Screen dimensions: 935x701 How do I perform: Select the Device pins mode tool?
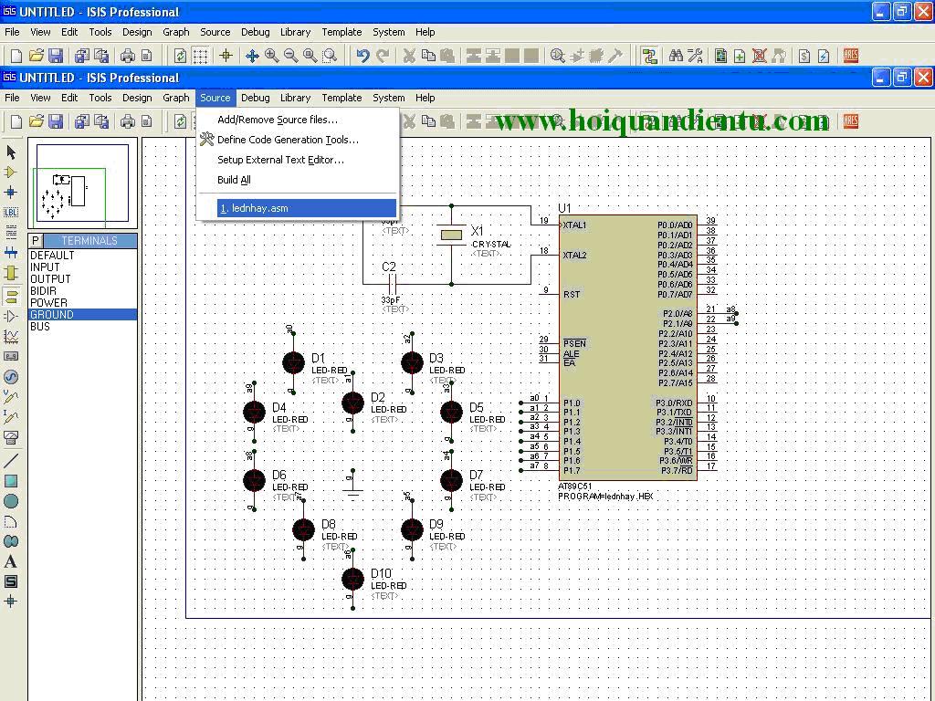pyautogui.click(x=11, y=316)
